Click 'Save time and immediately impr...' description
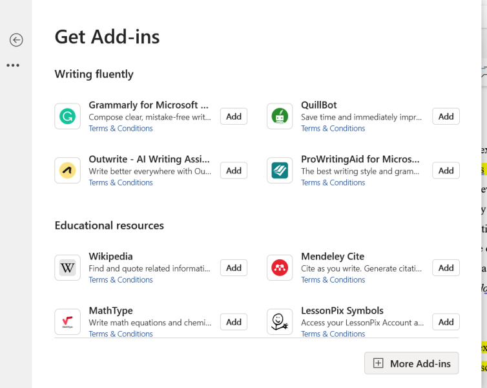487x388 pixels. [361, 117]
